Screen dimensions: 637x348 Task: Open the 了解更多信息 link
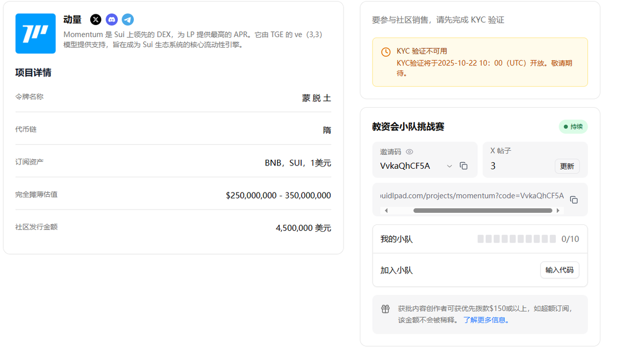tap(486, 320)
